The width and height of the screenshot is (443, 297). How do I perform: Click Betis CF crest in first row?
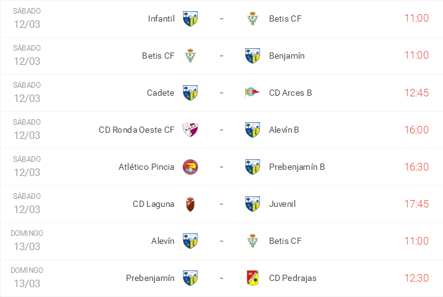pyautogui.click(x=252, y=19)
